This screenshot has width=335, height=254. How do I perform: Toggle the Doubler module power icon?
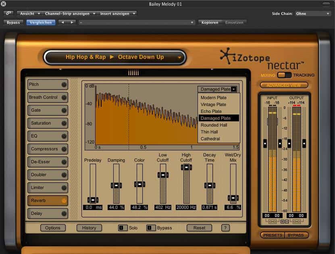64,175
